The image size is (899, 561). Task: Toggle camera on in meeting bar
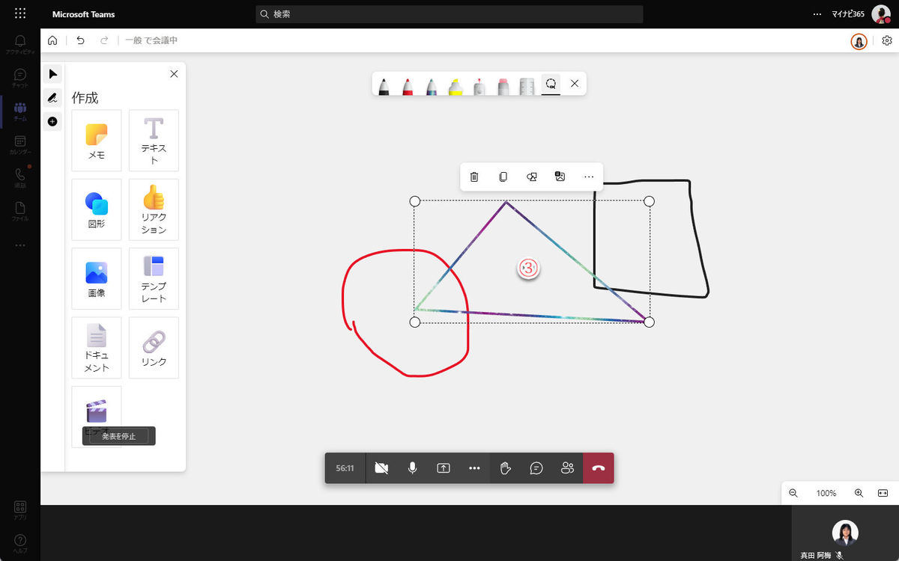(x=381, y=468)
